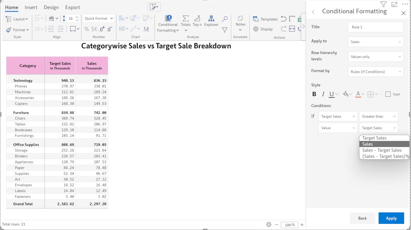The image size is (411, 230).
Task: Toggle Underline style for the rule
Action: [x=332, y=94]
